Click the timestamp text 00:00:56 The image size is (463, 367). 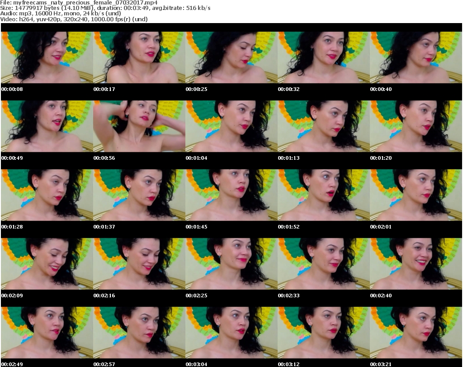point(104,158)
